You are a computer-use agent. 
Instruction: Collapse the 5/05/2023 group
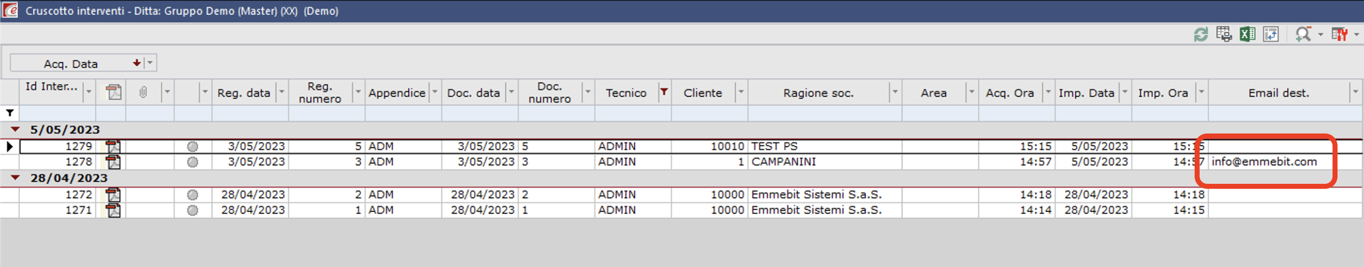[x=15, y=130]
